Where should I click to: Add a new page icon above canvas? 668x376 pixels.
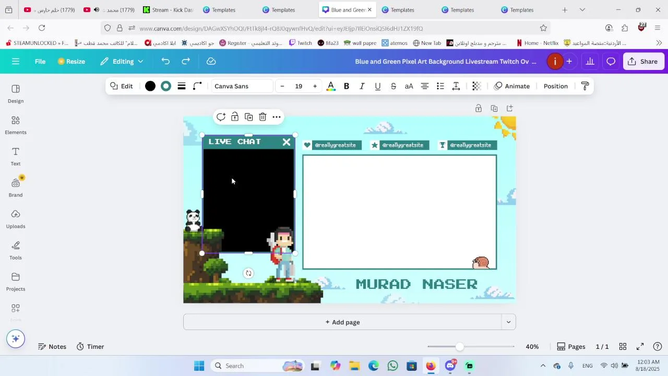[510, 109]
